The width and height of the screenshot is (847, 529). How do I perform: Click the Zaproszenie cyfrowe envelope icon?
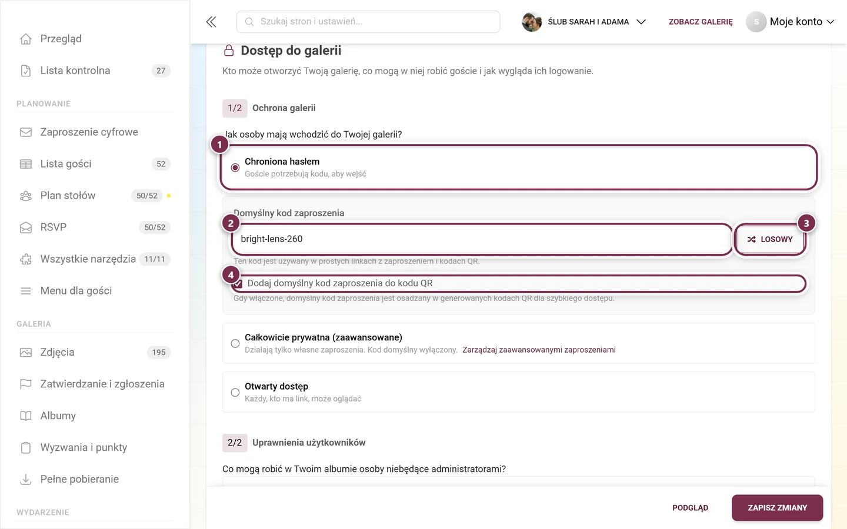[26, 132]
